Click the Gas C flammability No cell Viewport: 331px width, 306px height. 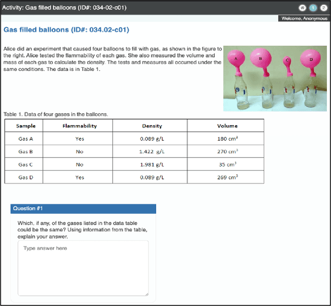coord(78,164)
